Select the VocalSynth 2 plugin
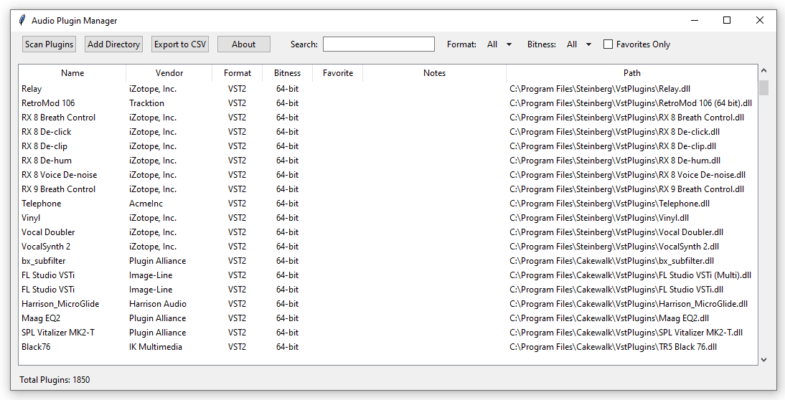 point(388,247)
